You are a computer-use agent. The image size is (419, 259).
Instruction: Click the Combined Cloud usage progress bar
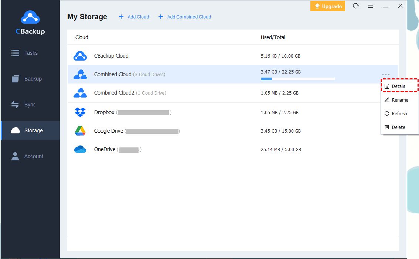pyautogui.click(x=297, y=79)
